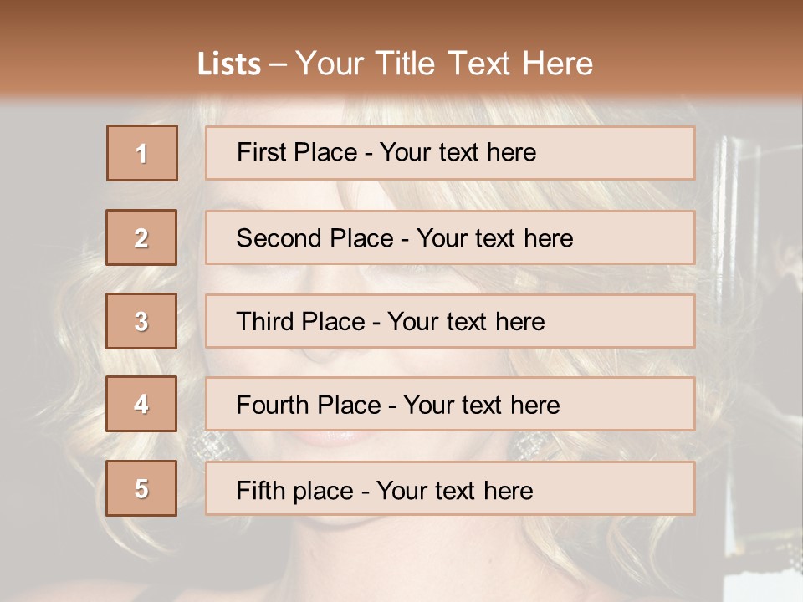Screen dimensions: 803x602
Task: Click the number 1 box
Action: [x=142, y=153]
